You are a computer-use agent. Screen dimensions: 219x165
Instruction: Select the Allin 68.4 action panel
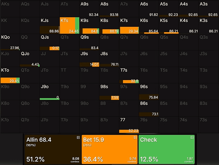pos(52,149)
